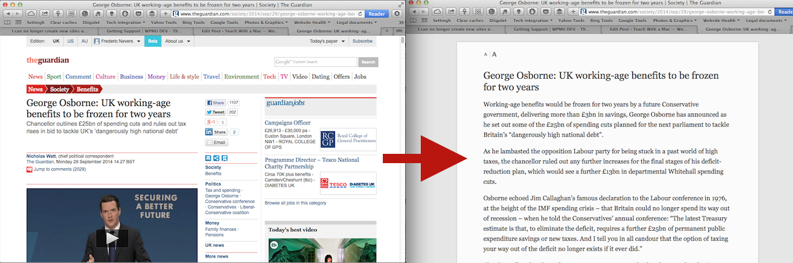
Task: Open the bookmarks book icon in left window
Action: pyautogui.click(x=6, y=22)
